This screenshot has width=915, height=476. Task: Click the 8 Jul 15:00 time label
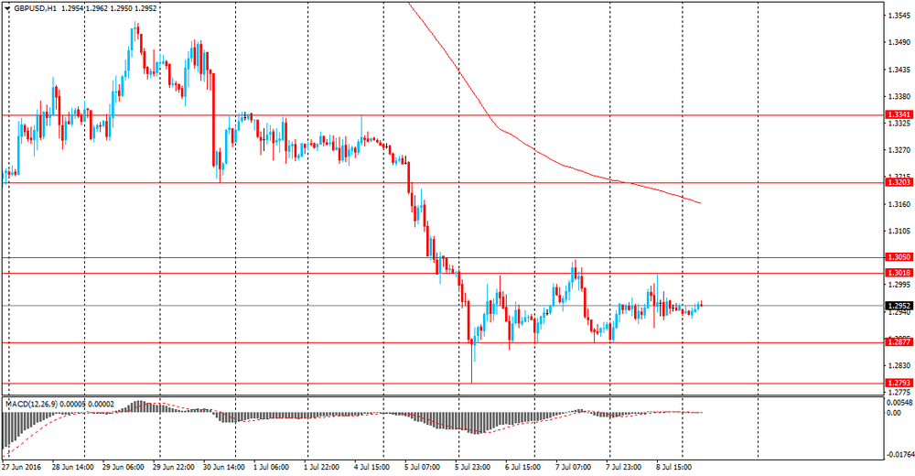point(673,467)
